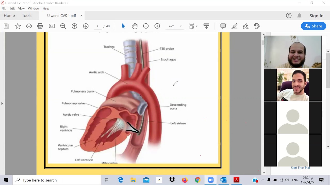
Task: Upload file to cloud storage icon
Action: coord(29,26)
